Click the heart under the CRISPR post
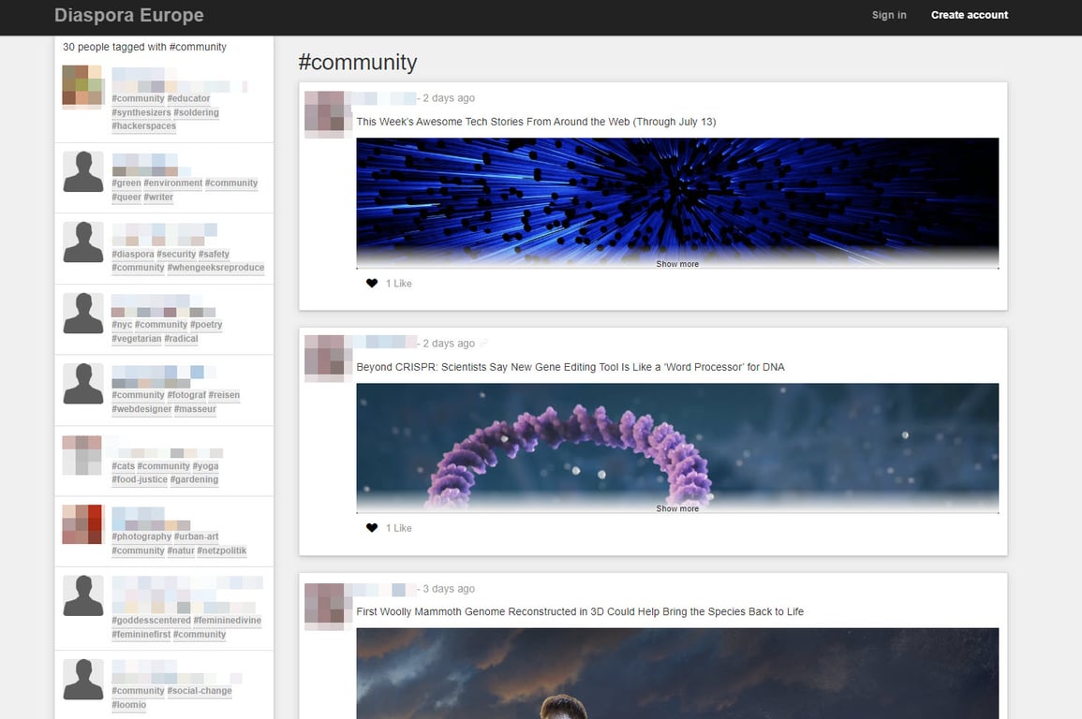 [371, 527]
